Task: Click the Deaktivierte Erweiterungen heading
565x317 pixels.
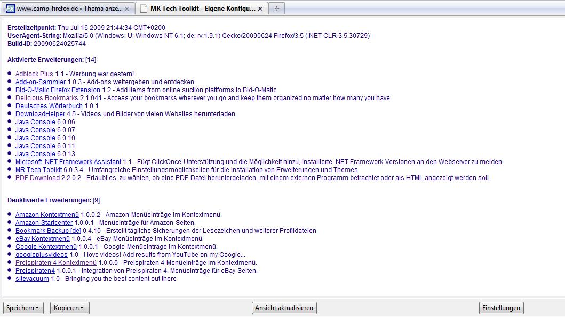Action: [x=50, y=200]
